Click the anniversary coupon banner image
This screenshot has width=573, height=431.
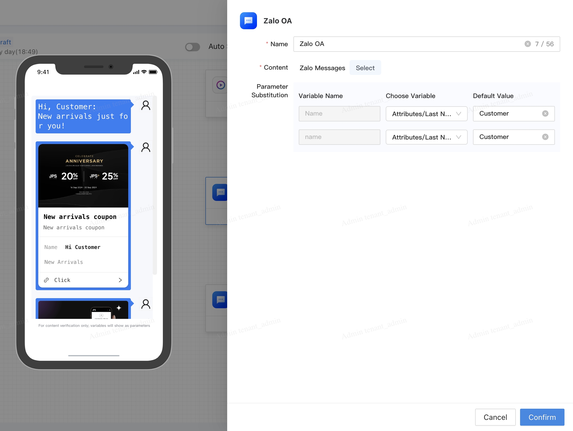tap(83, 176)
